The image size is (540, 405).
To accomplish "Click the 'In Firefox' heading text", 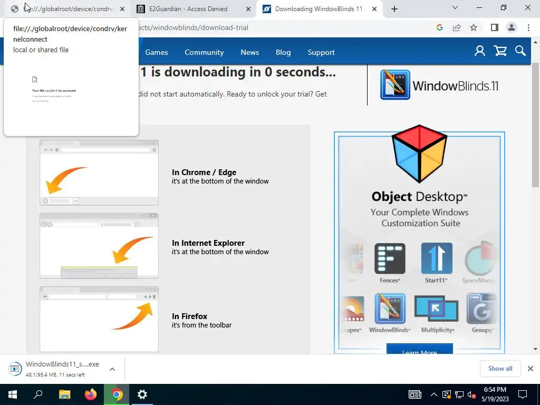I will click(189, 316).
